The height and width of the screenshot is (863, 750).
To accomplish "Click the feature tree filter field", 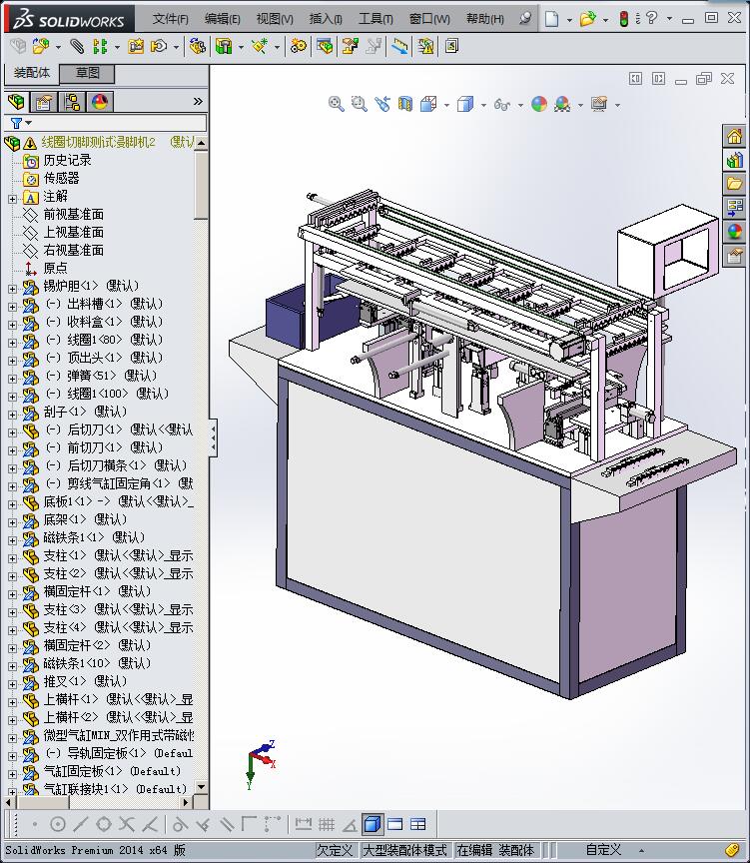I will 106,123.
